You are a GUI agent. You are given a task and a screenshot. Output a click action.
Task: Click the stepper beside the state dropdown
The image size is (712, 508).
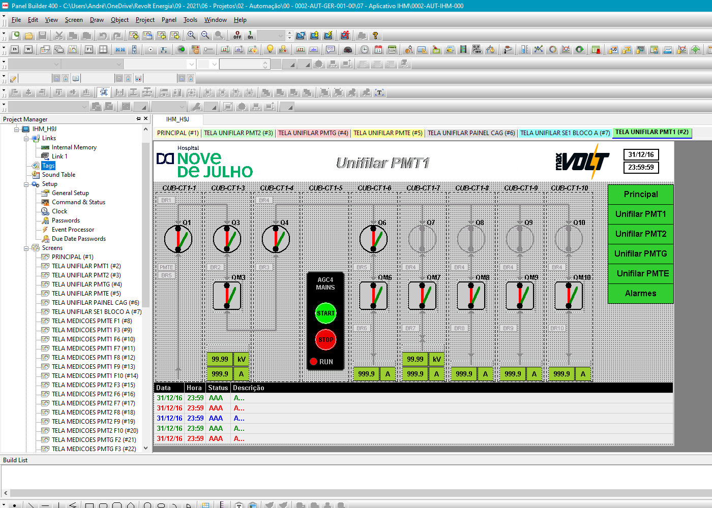pyautogui.click(x=289, y=36)
